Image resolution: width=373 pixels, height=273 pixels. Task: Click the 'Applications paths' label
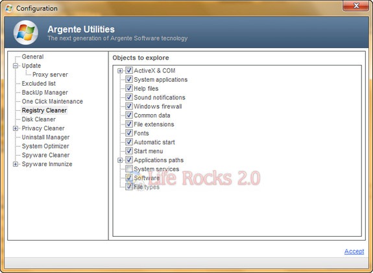point(158,160)
